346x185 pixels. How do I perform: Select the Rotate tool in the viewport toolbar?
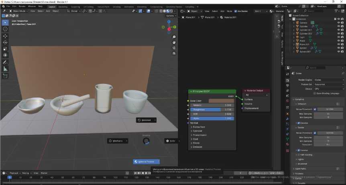(5, 43)
